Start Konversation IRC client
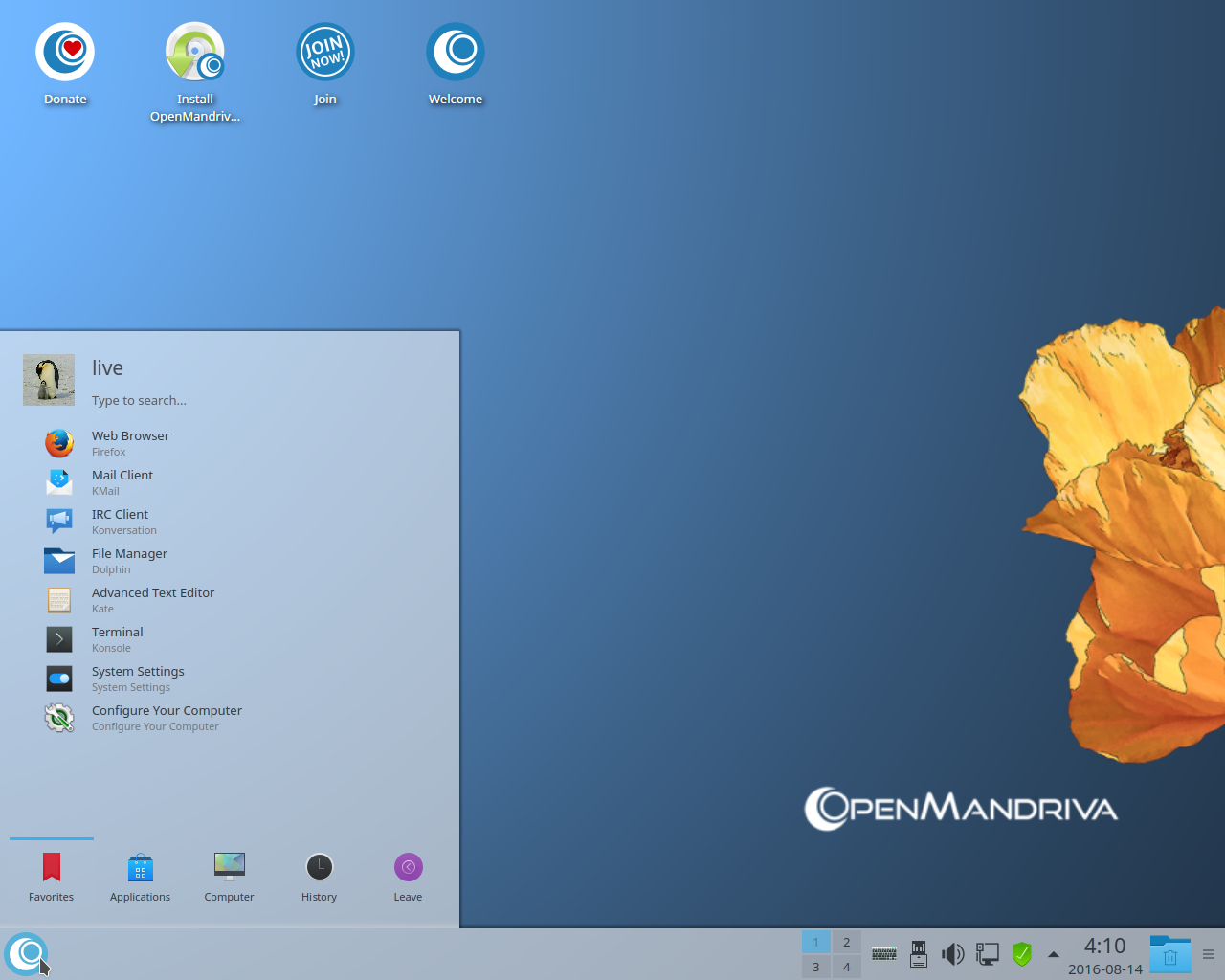 (120, 521)
